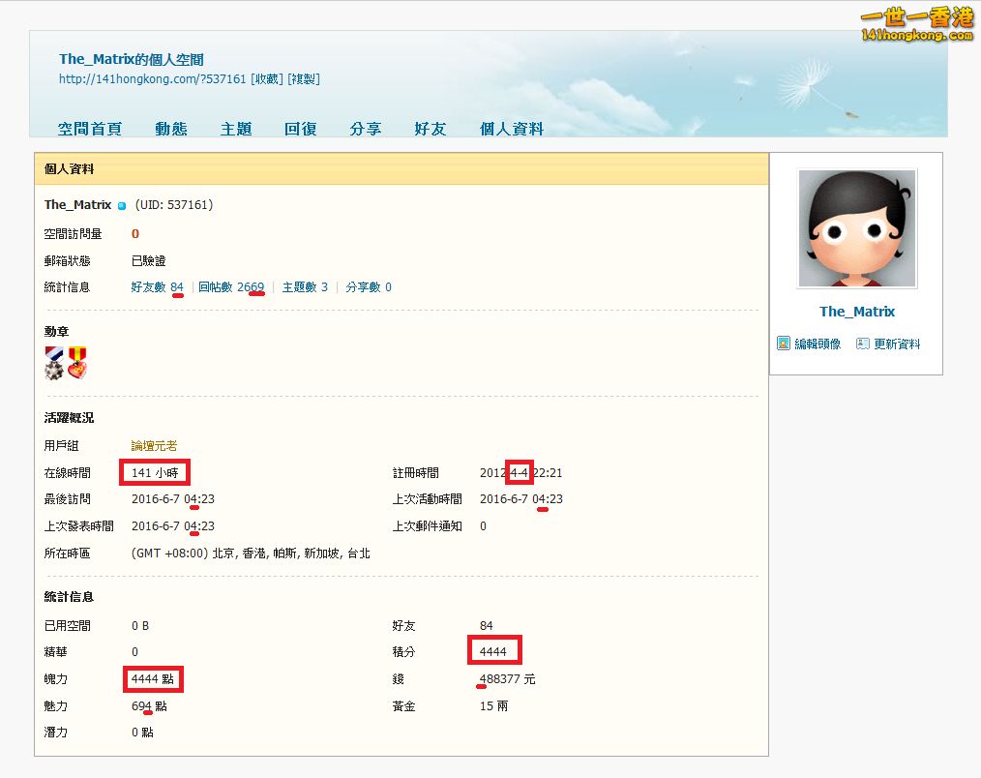Click the cartoon avatar picture
981x778 pixels.
pos(857,228)
